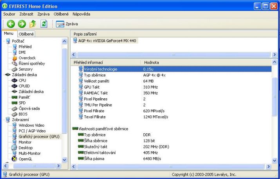Select Grafický procesor (GPU) in the tree
This screenshot has height=179, width=280.
point(39,137)
